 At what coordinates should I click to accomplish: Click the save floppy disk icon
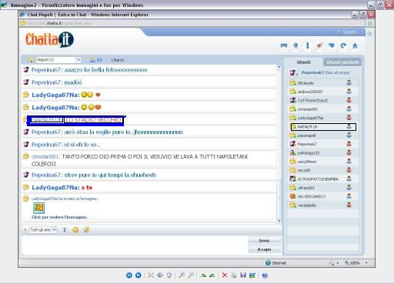[243, 276]
